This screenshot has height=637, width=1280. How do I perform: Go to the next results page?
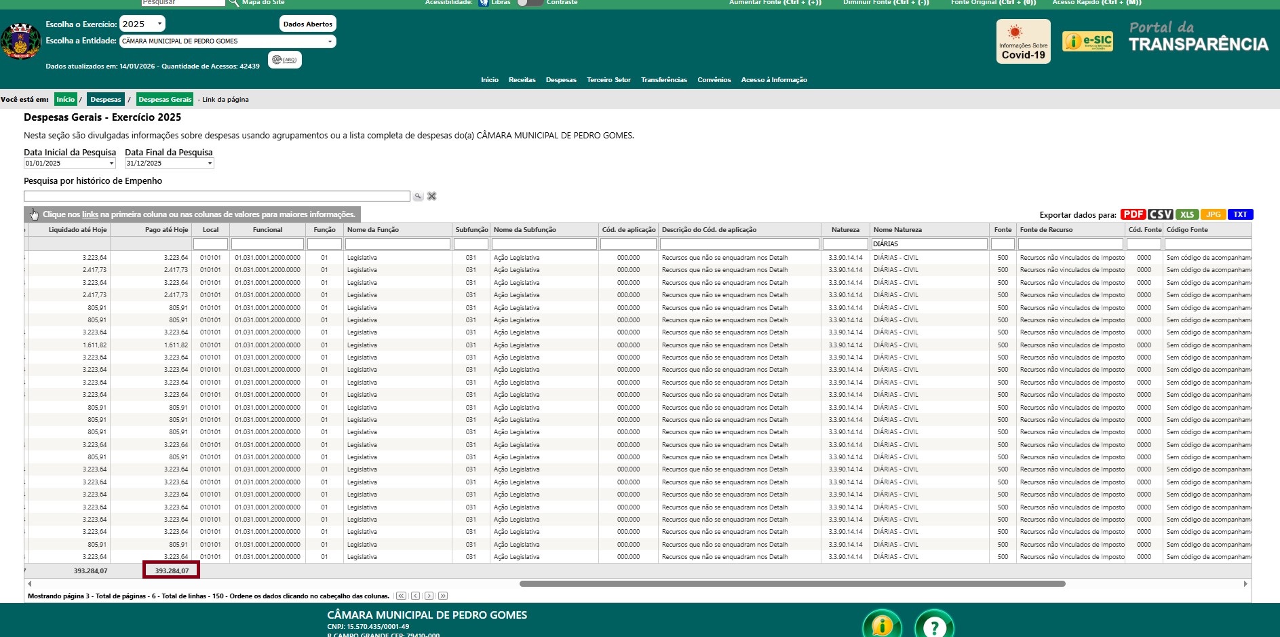(x=429, y=596)
